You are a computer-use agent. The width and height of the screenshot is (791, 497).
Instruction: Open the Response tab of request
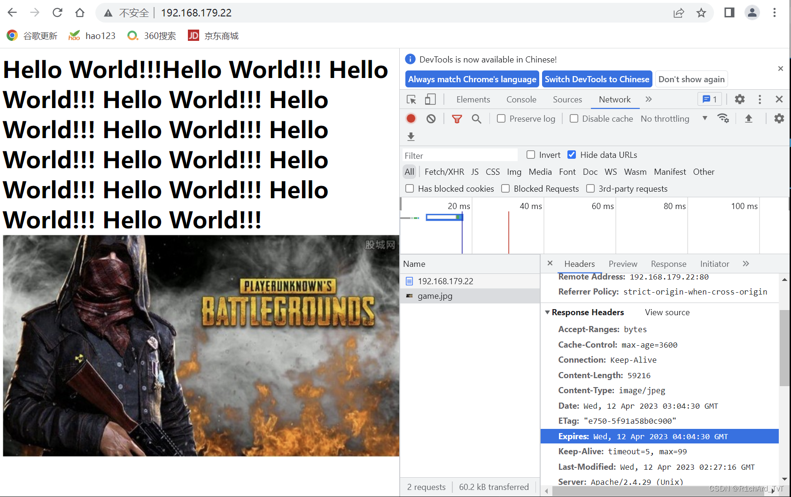(x=668, y=264)
